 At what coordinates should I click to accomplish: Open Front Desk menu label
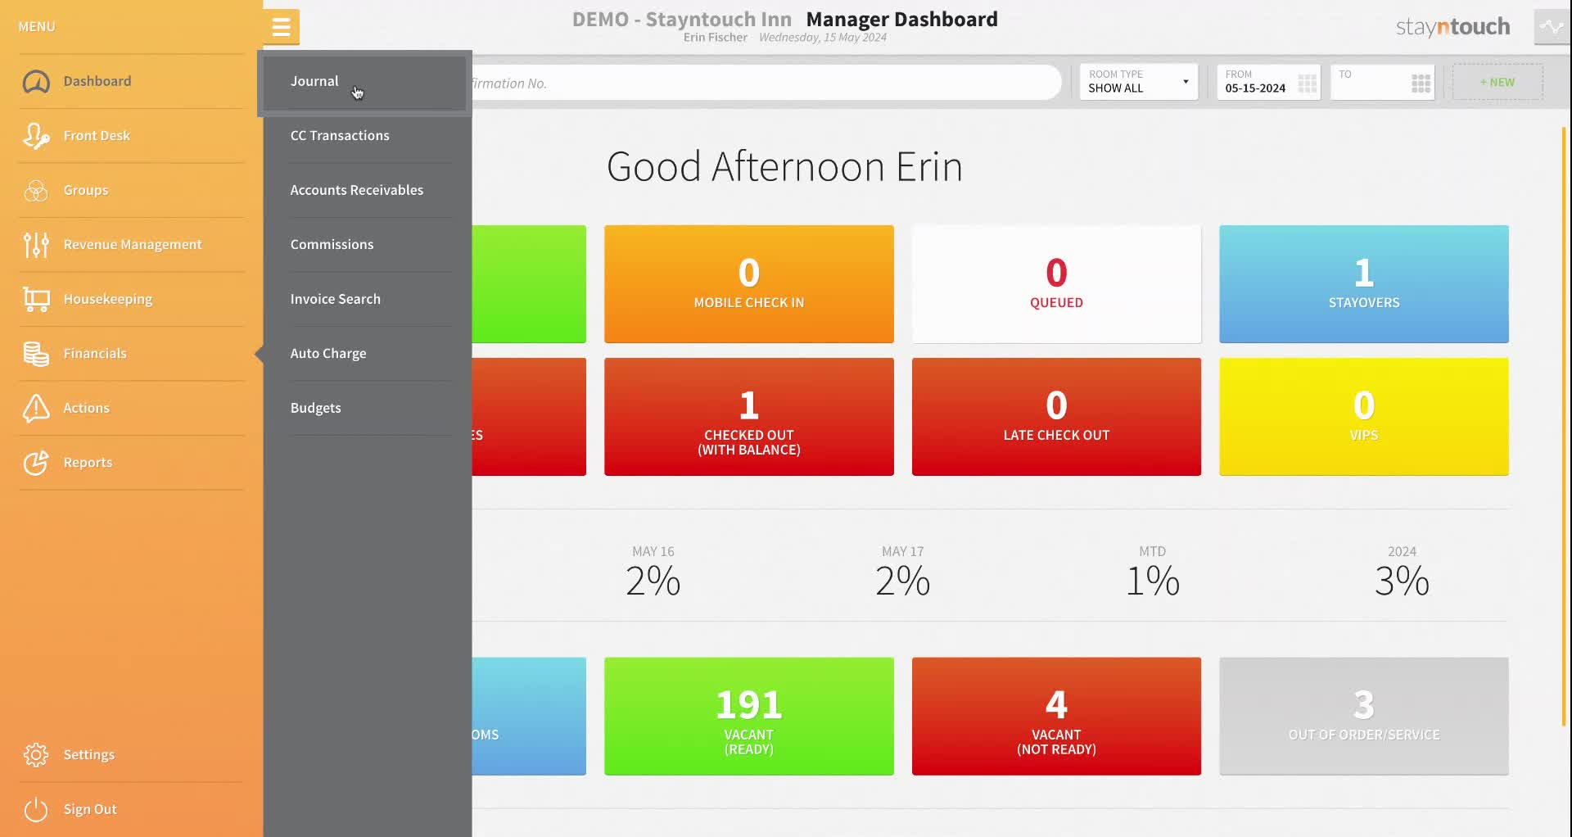click(97, 136)
